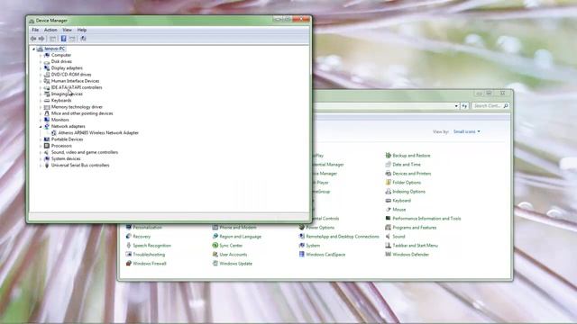
Task: Open the blue Help toolbar icon
Action: click(63, 39)
